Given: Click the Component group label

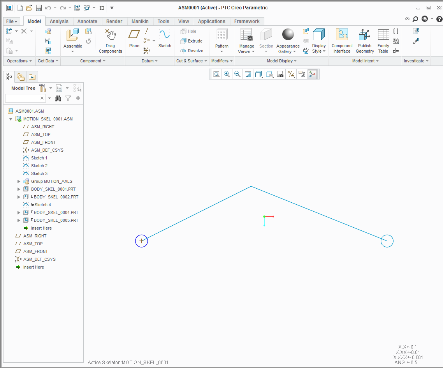Looking at the screenshot, I should pyautogui.click(x=93, y=61).
